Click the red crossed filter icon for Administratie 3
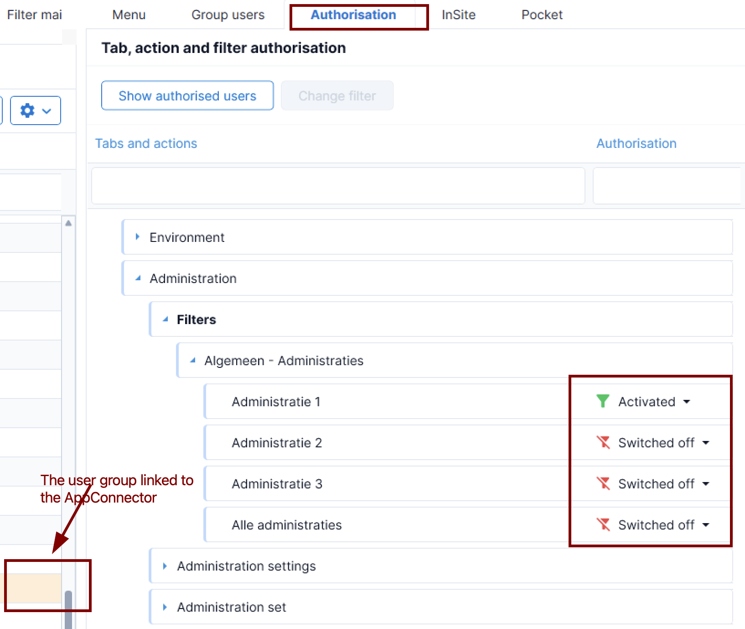 click(x=603, y=483)
